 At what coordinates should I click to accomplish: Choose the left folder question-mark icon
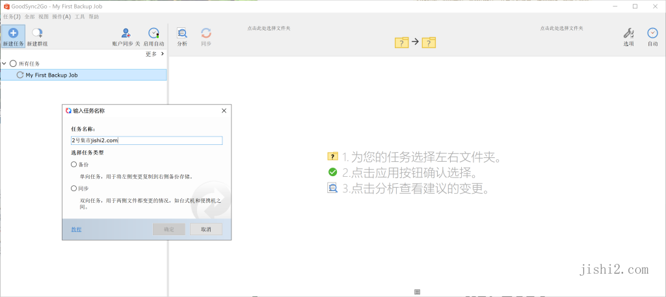point(402,42)
